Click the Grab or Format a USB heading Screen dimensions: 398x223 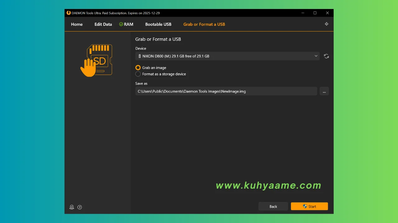(158, 39)
